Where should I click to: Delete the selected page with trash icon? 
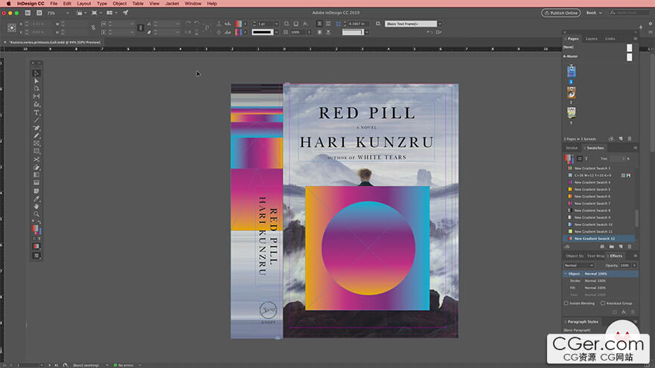630,138
